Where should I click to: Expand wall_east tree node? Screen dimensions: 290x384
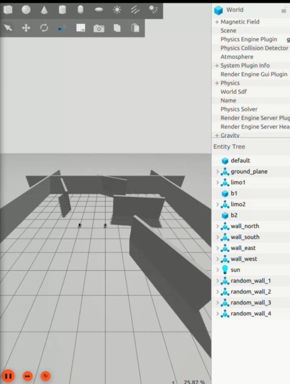[217, 248]
